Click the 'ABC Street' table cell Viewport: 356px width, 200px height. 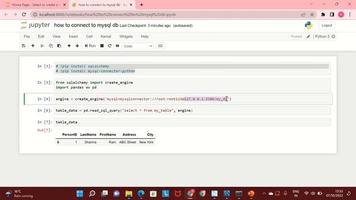[x=127, y=142]
